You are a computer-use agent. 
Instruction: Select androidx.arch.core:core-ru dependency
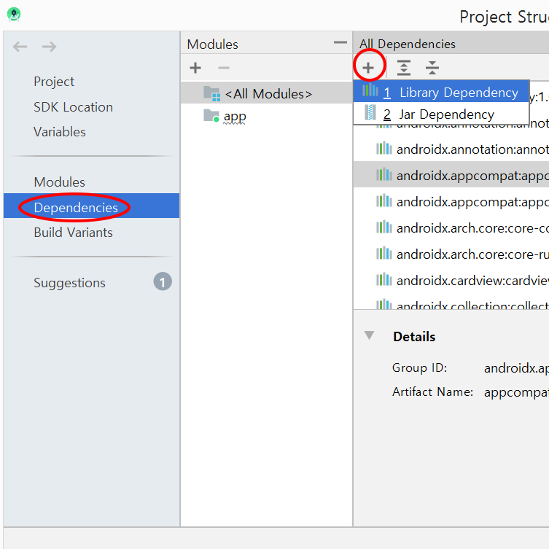(451, 254)
